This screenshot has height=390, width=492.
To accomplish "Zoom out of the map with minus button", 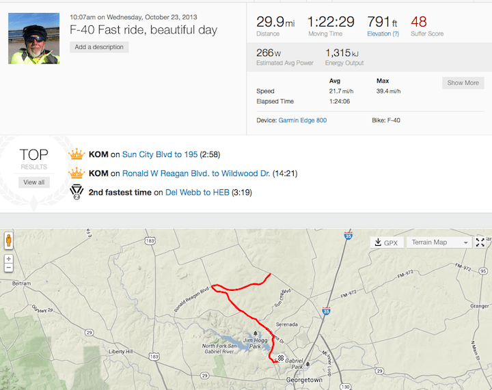I will tap(8, 268).
